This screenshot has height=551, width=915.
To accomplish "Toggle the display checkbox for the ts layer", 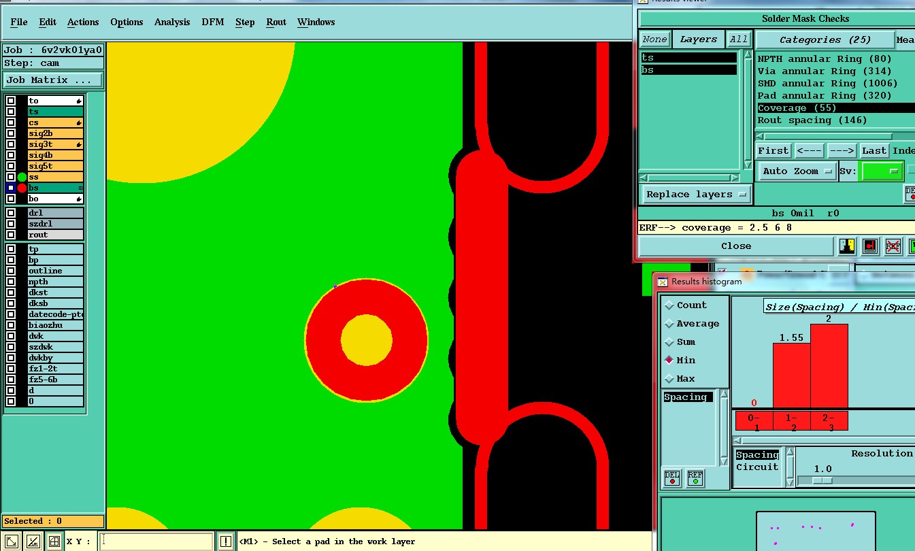I will point(11,112).
